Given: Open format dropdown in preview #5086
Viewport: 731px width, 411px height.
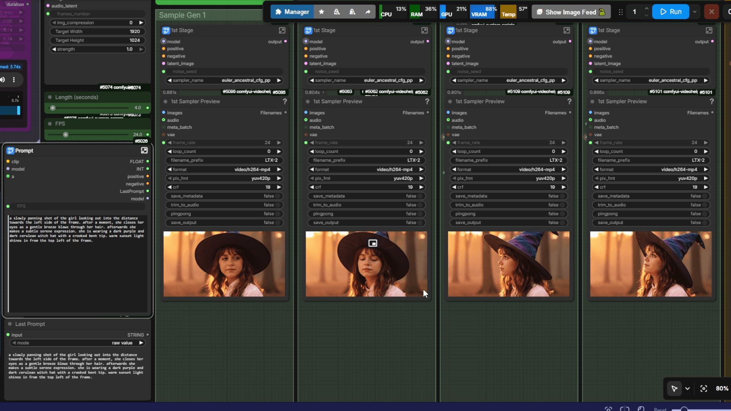Looking at the screenshot, I should click(225, 169).
